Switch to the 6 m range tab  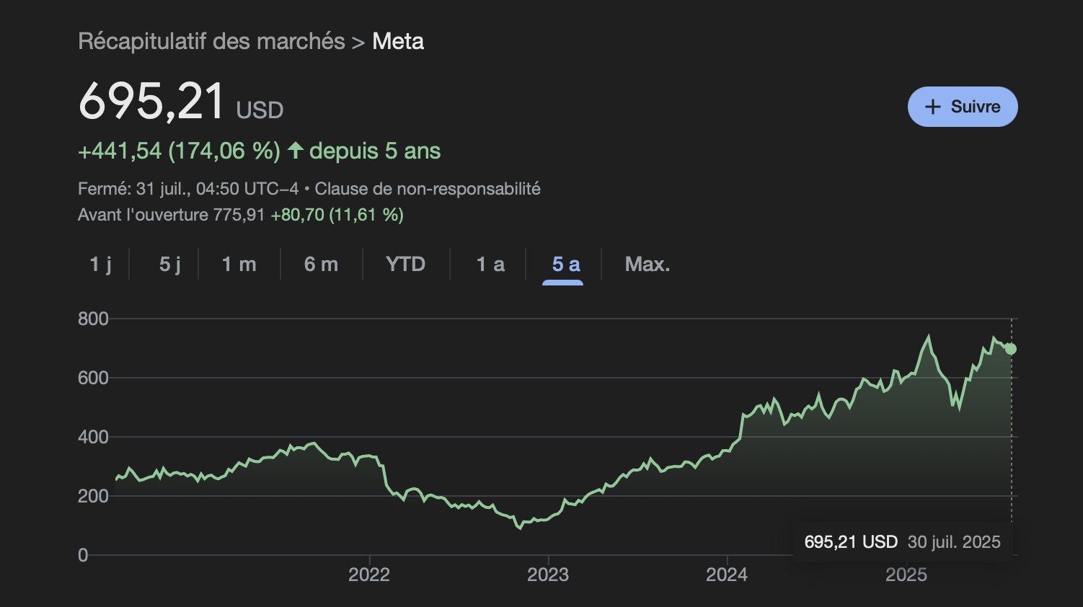[321, 264]
